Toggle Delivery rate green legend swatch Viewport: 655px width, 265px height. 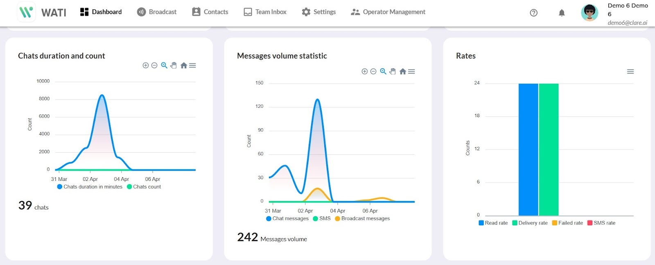(515, 223)
